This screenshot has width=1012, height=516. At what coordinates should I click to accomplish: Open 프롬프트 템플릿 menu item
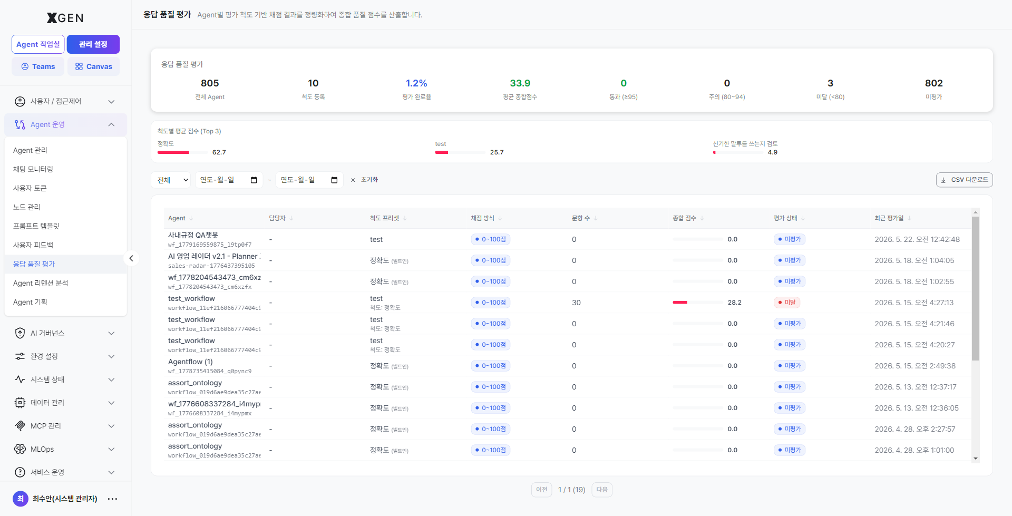click(65, 226)
